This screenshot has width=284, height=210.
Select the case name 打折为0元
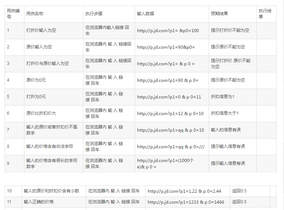(x=36, y=97)
